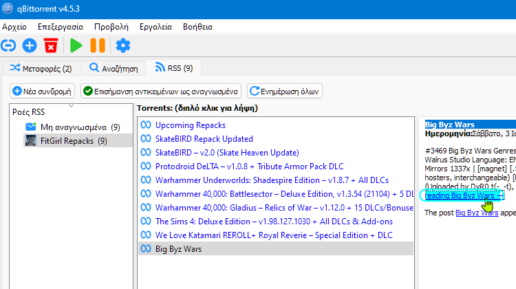Open the Επεξεργασία menu

tap(61, 27)
